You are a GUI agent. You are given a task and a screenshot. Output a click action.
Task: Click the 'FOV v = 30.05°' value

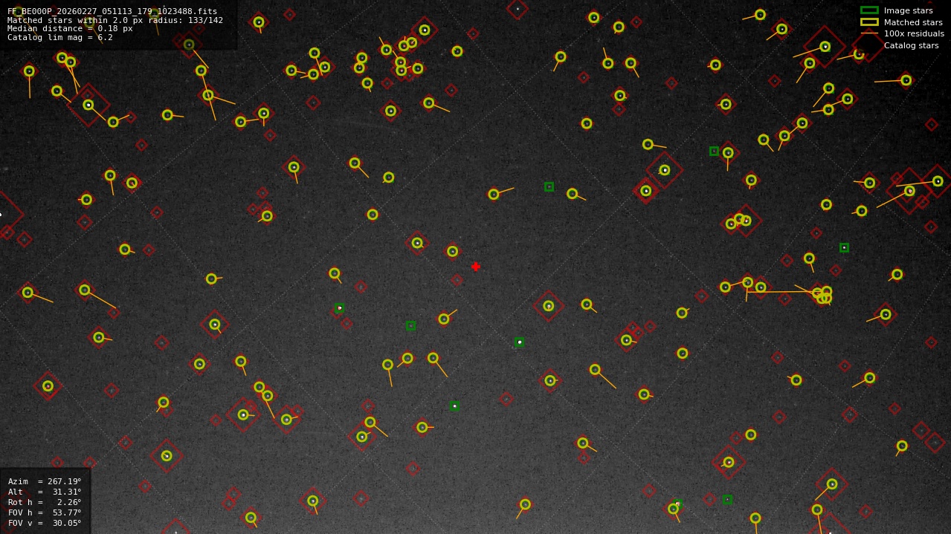[45, 523]
